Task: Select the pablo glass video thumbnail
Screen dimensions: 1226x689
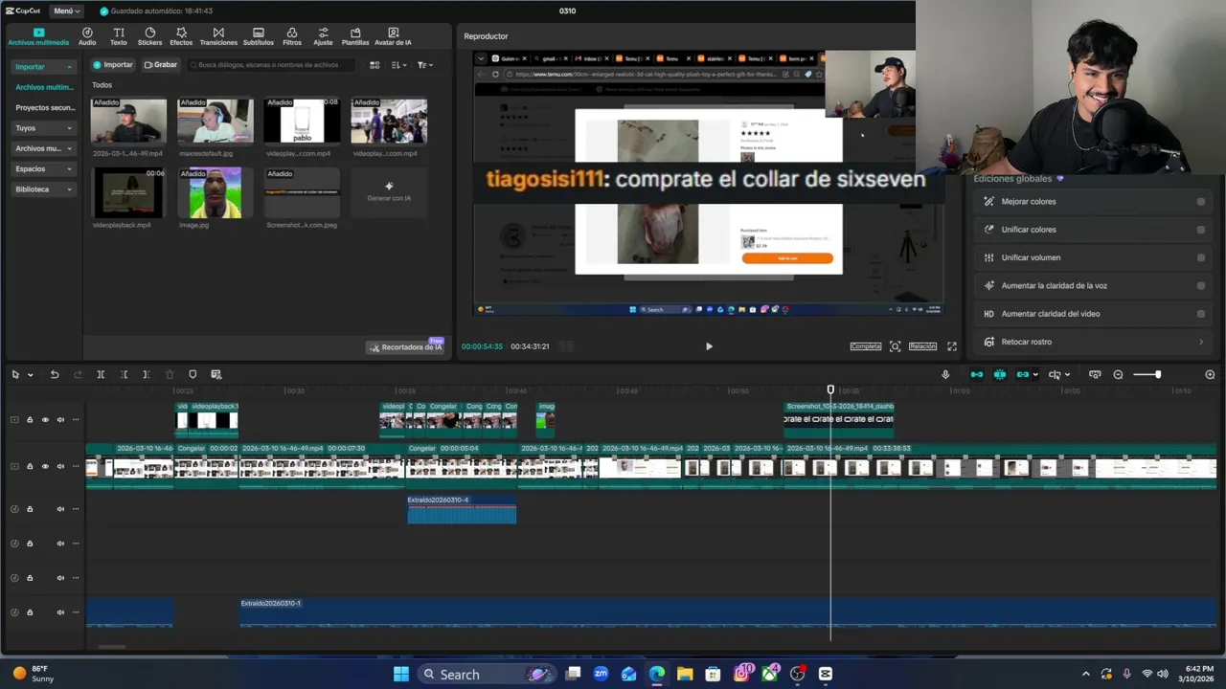Action: (x=301, y=122)
